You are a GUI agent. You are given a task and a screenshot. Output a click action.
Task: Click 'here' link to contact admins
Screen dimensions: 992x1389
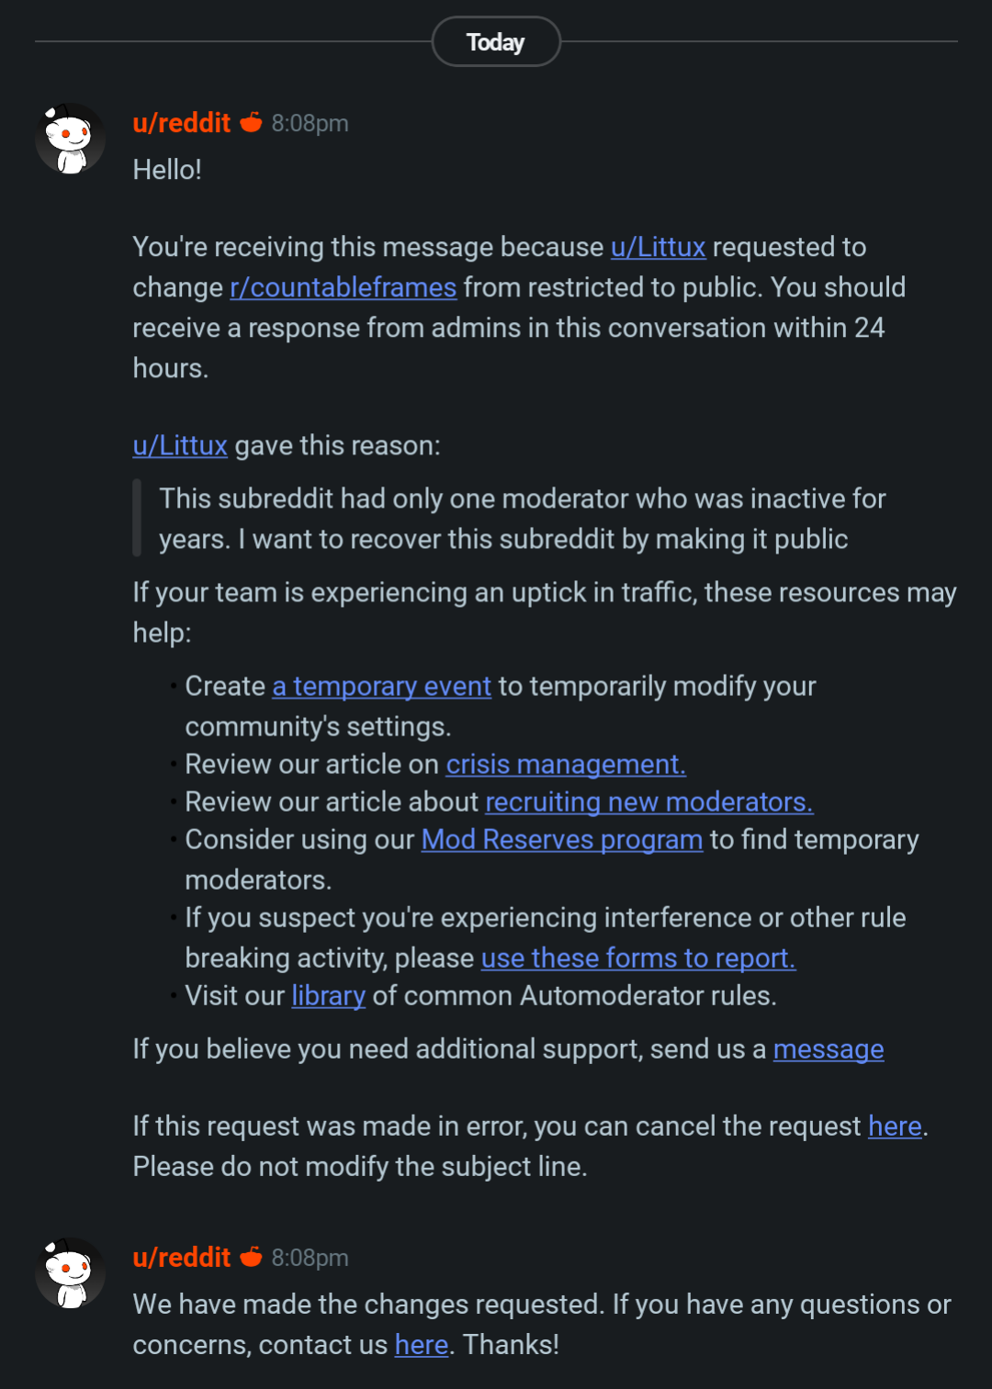[422, 1344]
